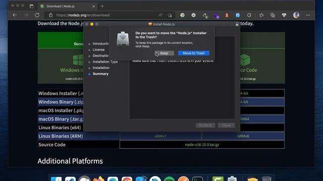323x181 pixels.
Task: Click the site lock icon in address bar
Action: [50, 15]
